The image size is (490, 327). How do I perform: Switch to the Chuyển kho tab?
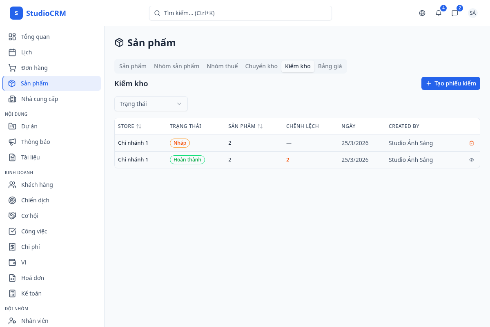(261, 66)
